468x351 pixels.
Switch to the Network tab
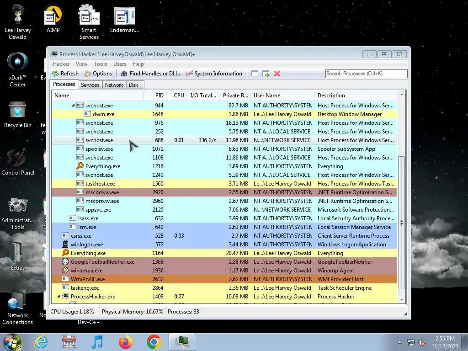click(x=114, y=85)
